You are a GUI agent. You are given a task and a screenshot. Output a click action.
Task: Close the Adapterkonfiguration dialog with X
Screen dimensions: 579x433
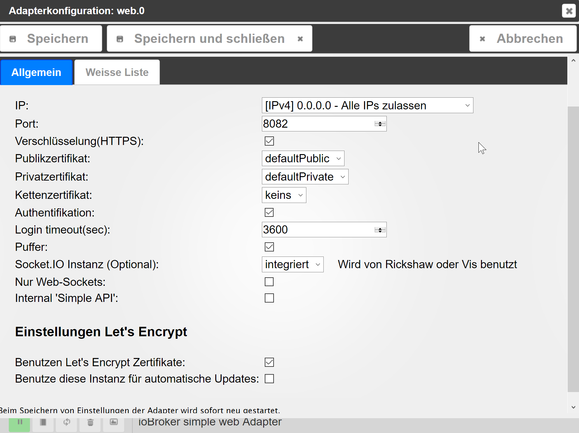[569, 11]
